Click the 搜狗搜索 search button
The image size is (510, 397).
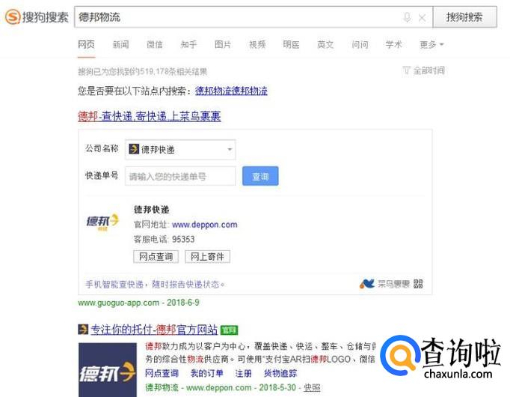pyautogui.click(x=464, y=17)
